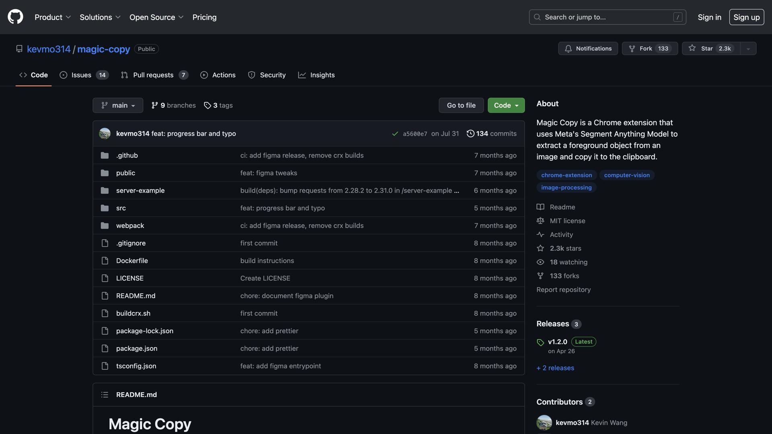Click the GitHub logo in the header
The width and height of the screenshot is (772, 434).
pos(15,17)
